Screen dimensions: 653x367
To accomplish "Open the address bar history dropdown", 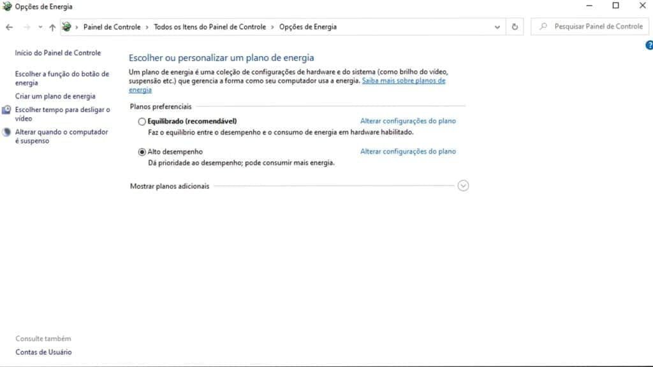I will [x=497, y=27].
